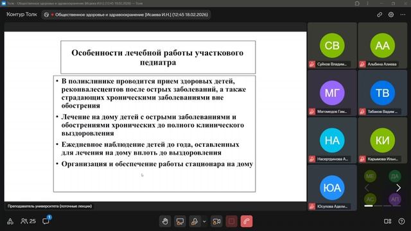Image resolution: width=411 pixels, height=231 pixels.
Task: Click the window-title extensions icon at top right
Action: click(357, 3)
